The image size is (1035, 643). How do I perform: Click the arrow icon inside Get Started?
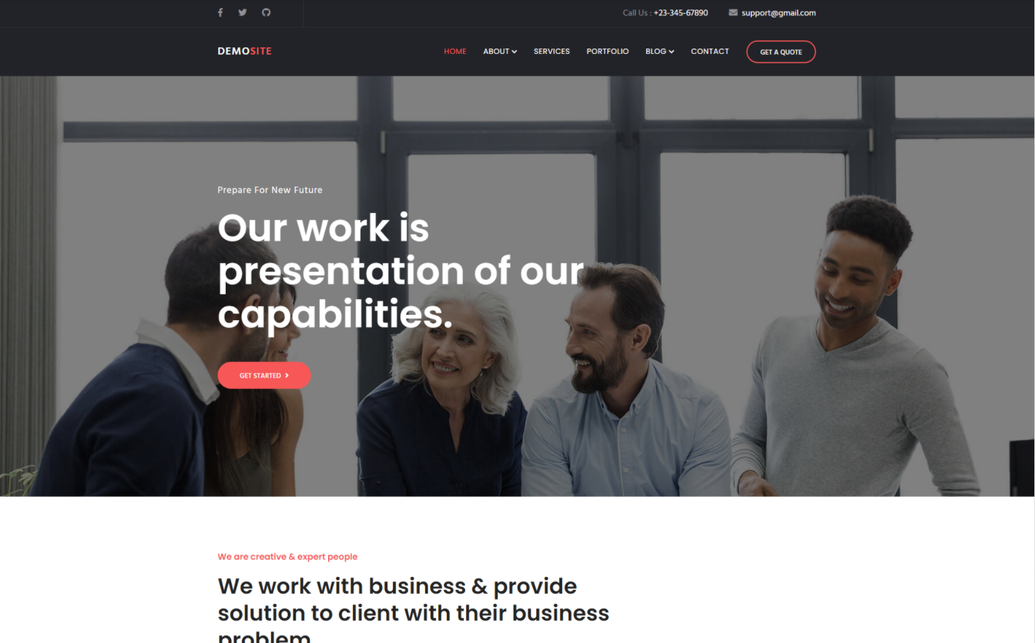(287, 375)
